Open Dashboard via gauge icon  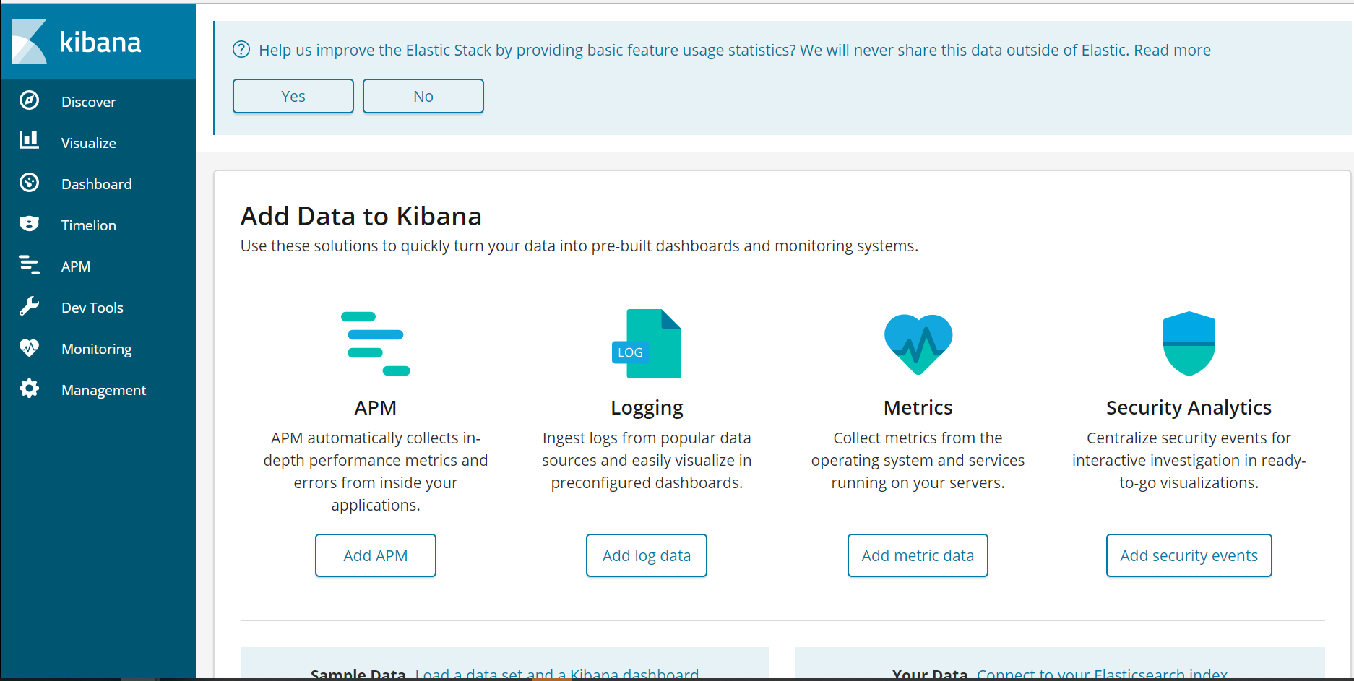30,183
